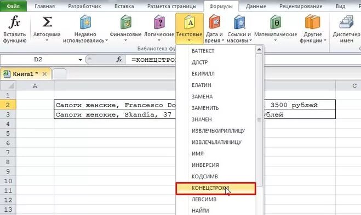Open Ссылки и массивы functions icon
This screenshot has width=361, height=215.
coord(239,22)
